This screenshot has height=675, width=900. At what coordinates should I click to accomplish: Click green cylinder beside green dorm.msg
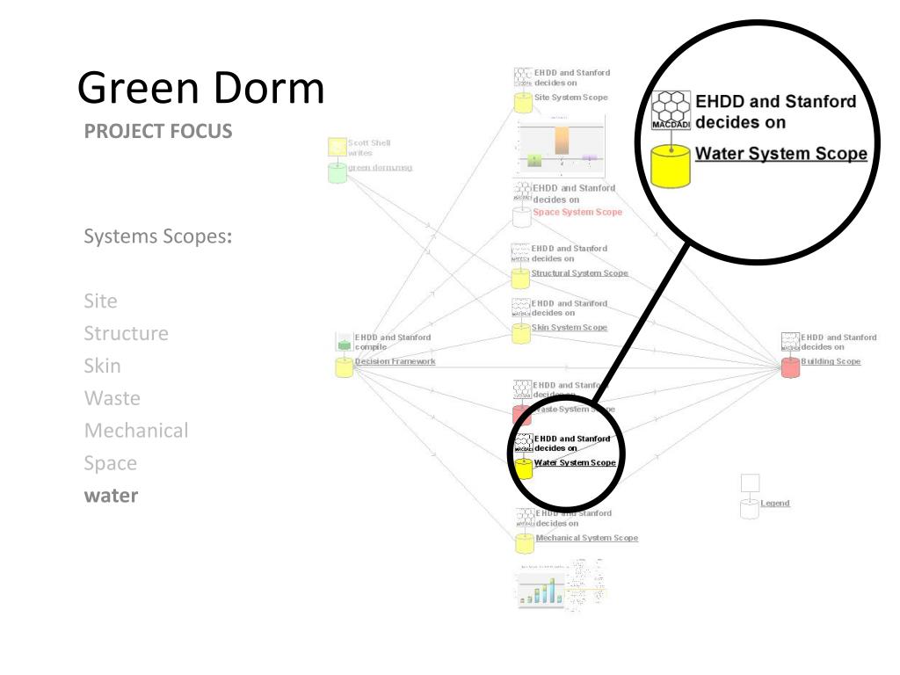(x=337, y=173)
